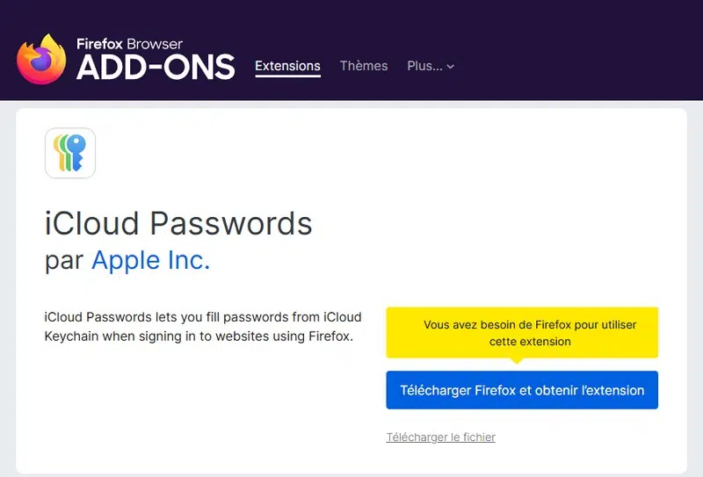Click the iCloud Passwords keys icon
This screenshot has height=477, width=703.
pyautogui.click(x=70, y=153)
